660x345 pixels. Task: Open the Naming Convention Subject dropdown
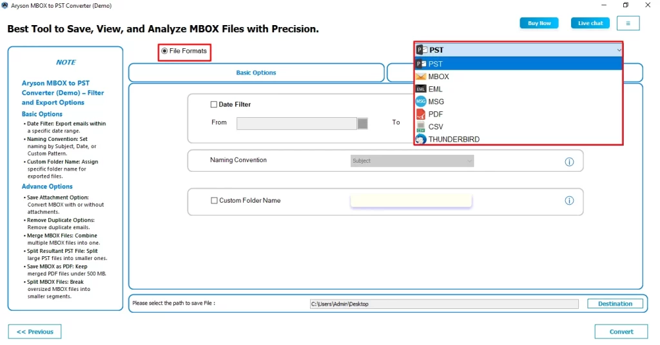pos(412,161)
